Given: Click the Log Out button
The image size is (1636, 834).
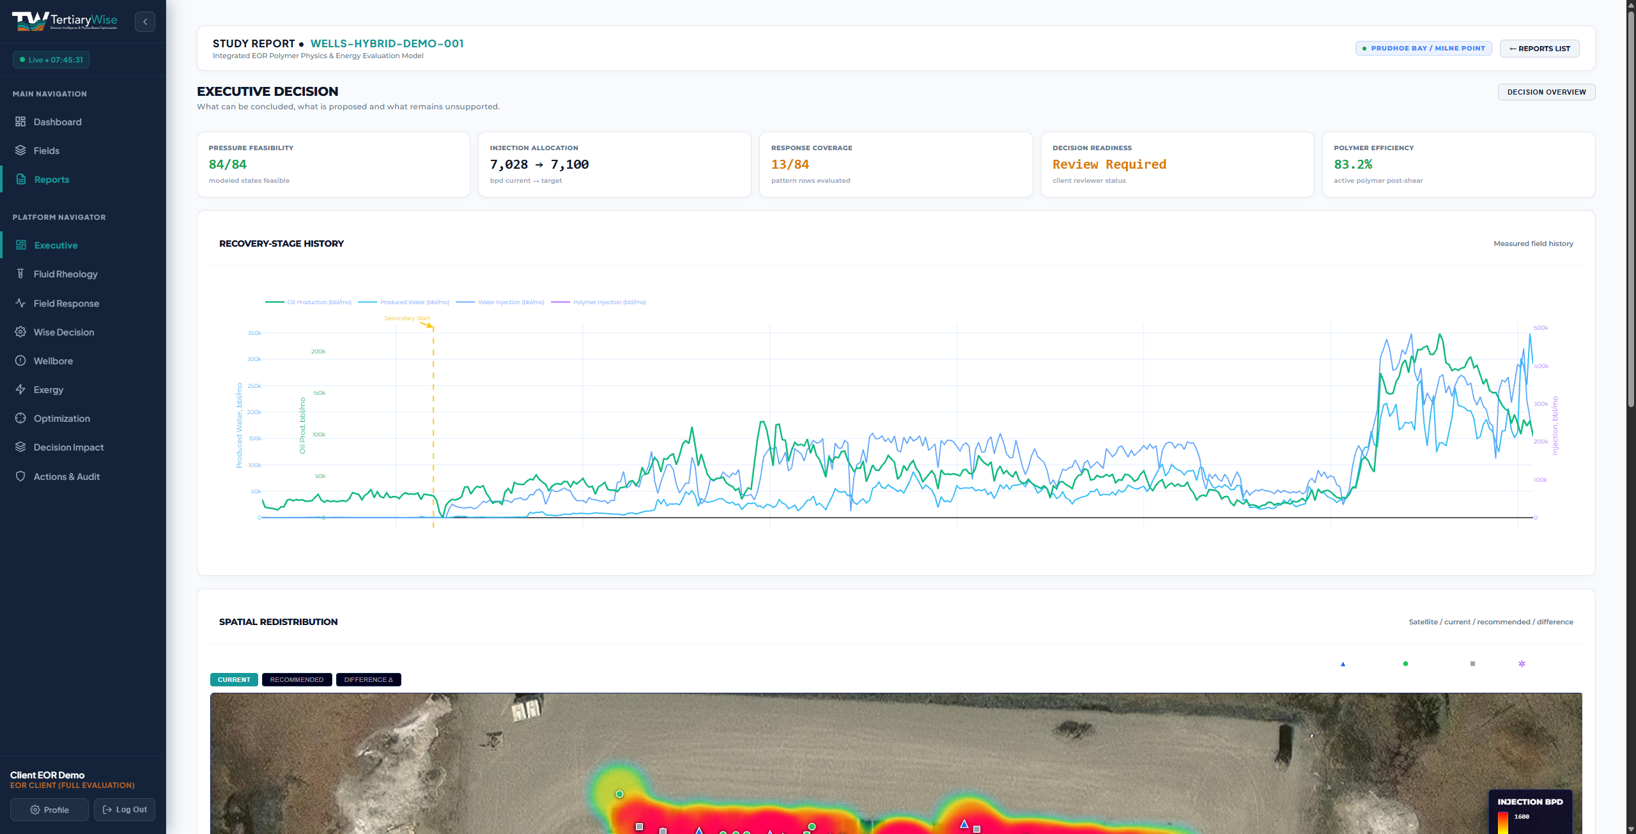Looking at the screenshot, I should click(125, 810).
